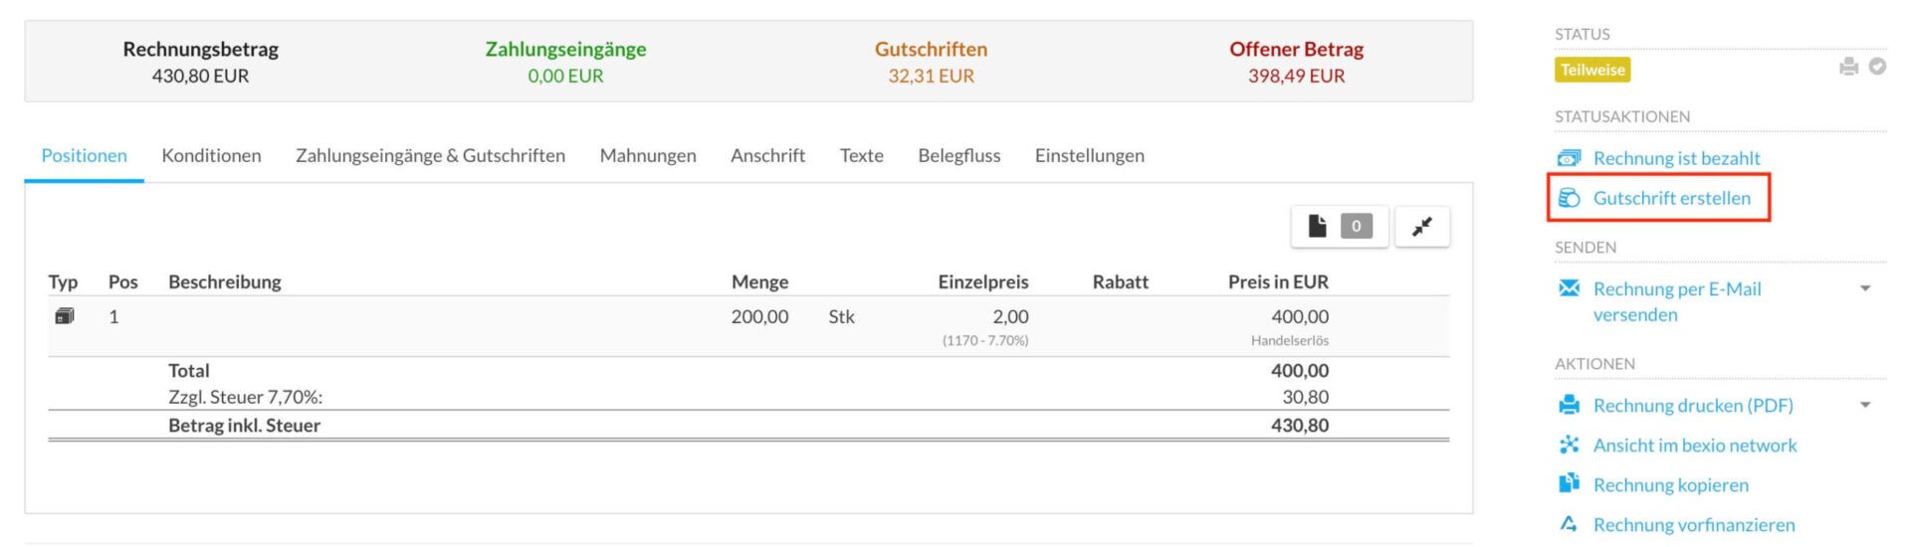Click the printer icon beside the status

click(1848, 67)
